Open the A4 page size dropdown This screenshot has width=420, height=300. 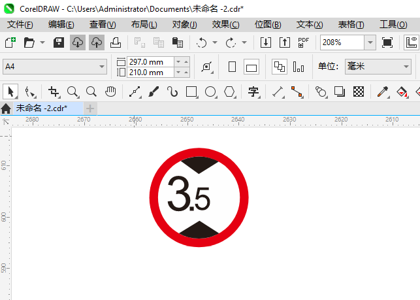[55, 67]
